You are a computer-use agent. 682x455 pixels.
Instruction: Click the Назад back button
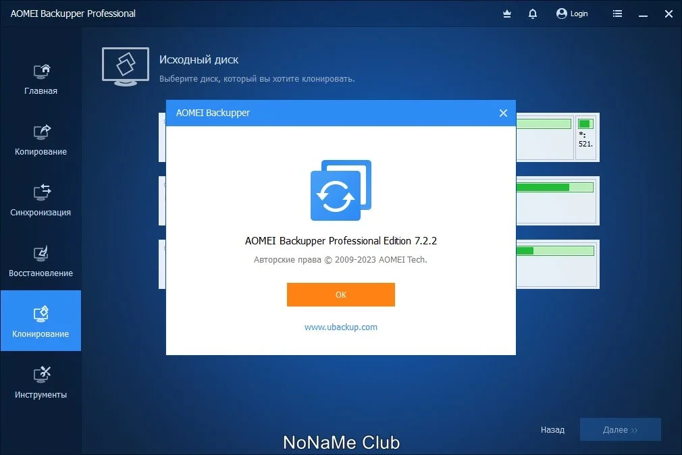(x=552, y=430)
